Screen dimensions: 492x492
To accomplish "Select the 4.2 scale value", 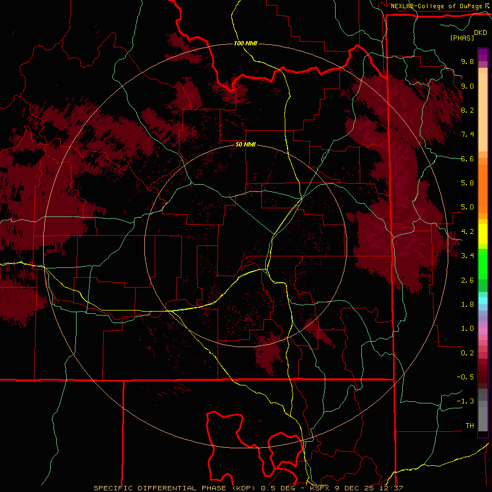I will point(467,232).
